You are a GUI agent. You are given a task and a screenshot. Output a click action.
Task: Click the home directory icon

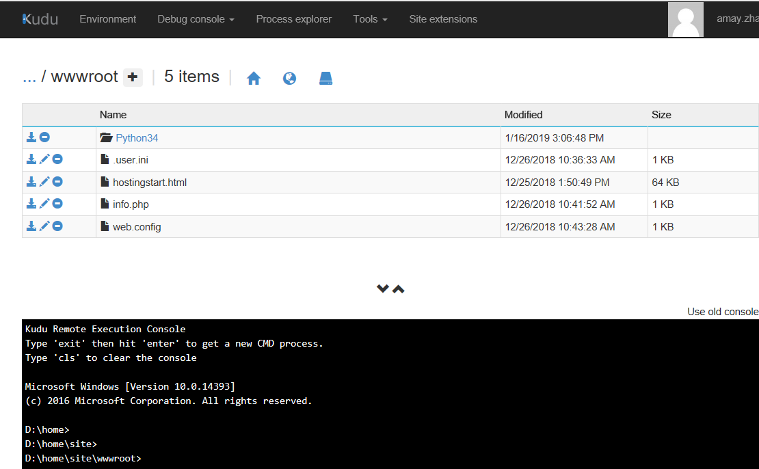254,79
